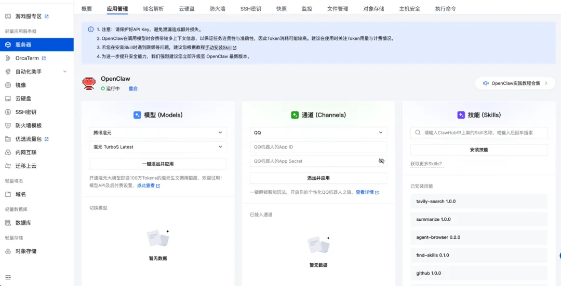Select summarize 1.0.0 skill row
The height and width of the screenshot is (286, 561).
pyautogui.click(x=479, y=219)
